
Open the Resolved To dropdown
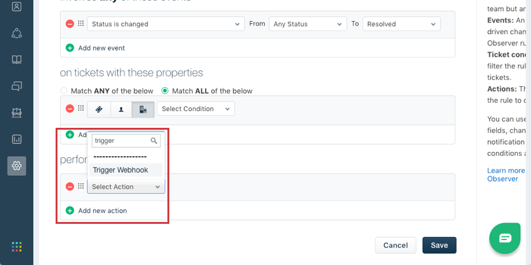[x=401, y=24]
